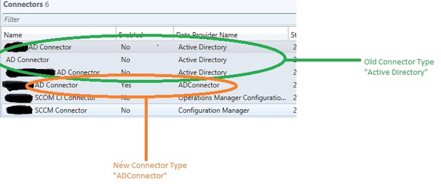Sort by the Enabled column header

[131, 35]
